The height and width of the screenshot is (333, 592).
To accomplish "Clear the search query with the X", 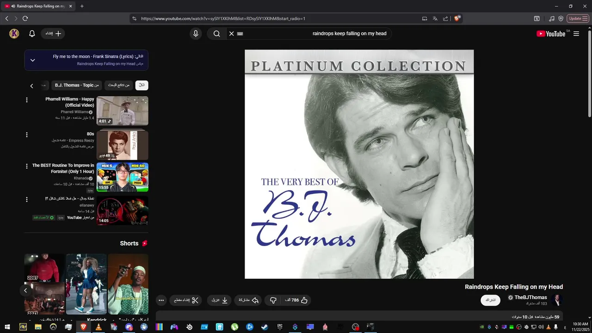I will [232, 33].
